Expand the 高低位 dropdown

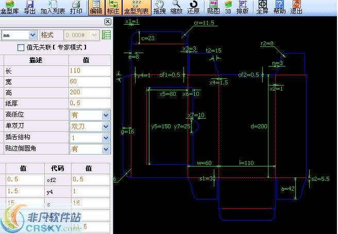point(106,115)
